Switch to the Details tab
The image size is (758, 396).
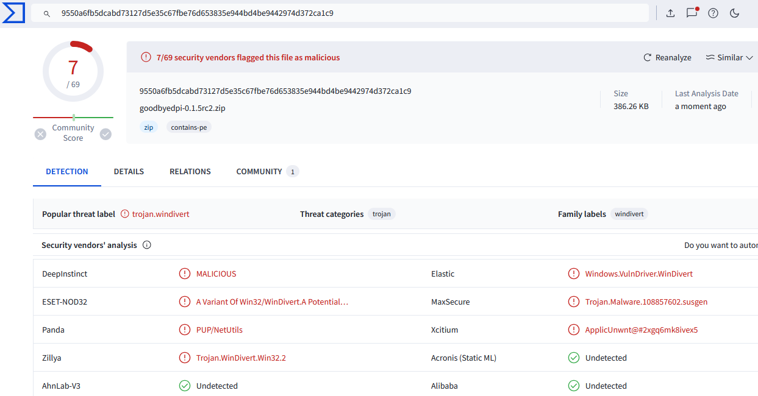pos(129,172)
